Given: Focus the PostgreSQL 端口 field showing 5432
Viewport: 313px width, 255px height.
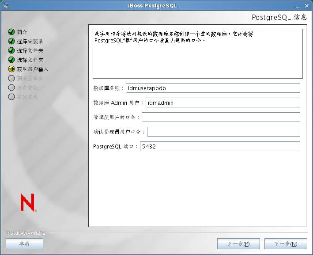Looking at the screenshot, I should [x=220, y=146].
